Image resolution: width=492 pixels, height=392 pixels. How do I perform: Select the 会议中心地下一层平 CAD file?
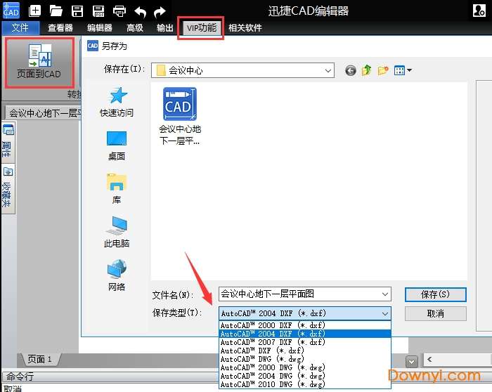point(180,117)
